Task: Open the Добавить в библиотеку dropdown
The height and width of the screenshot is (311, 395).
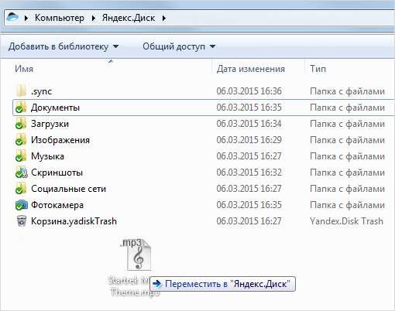Action: pos(64,46)
